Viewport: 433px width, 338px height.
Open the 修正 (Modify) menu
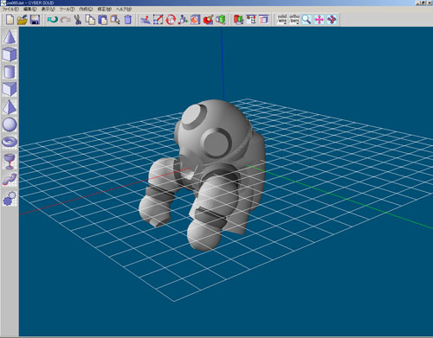click(x=104, y=10)
